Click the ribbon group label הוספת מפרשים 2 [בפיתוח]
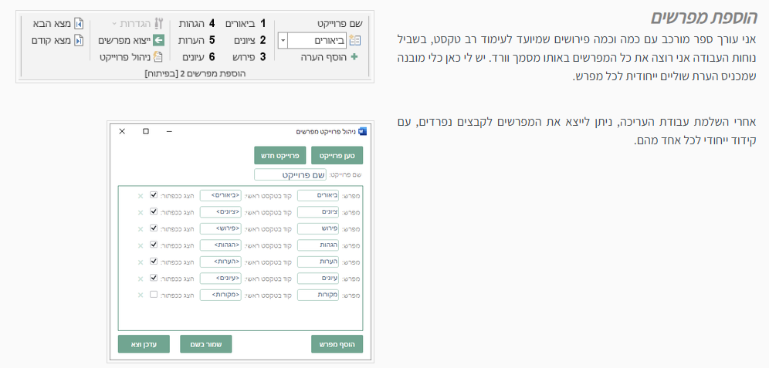Screen dimensions: 769x368 point(195,73)
